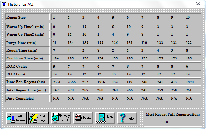Click Total Regen Time value 261
206x129 pixels.
click(189, 90)
